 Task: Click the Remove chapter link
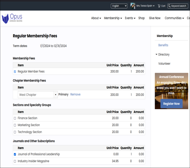[75, 95]
